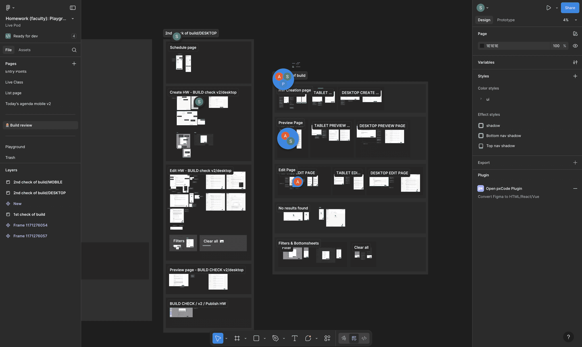The height and width of the screenshot is (347, 582).
Task: Select the Move tool in toolbar
Action: (218, 338)
